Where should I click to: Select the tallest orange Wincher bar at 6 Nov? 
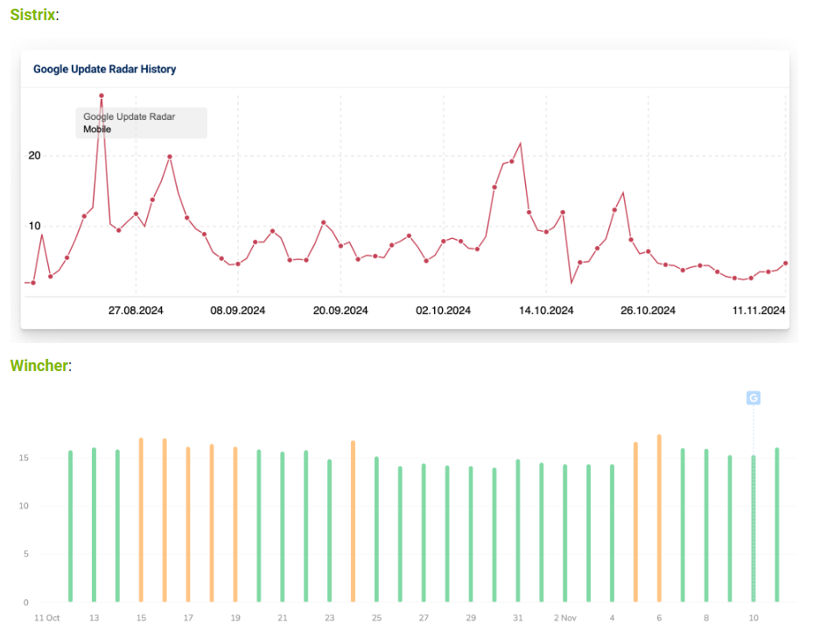[x=660, y=518]
